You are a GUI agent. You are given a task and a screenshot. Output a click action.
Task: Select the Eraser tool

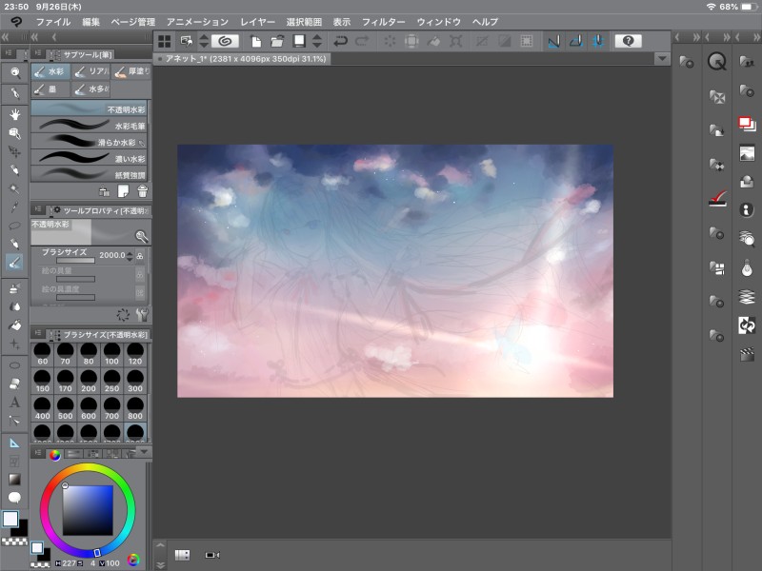(15, 384)
